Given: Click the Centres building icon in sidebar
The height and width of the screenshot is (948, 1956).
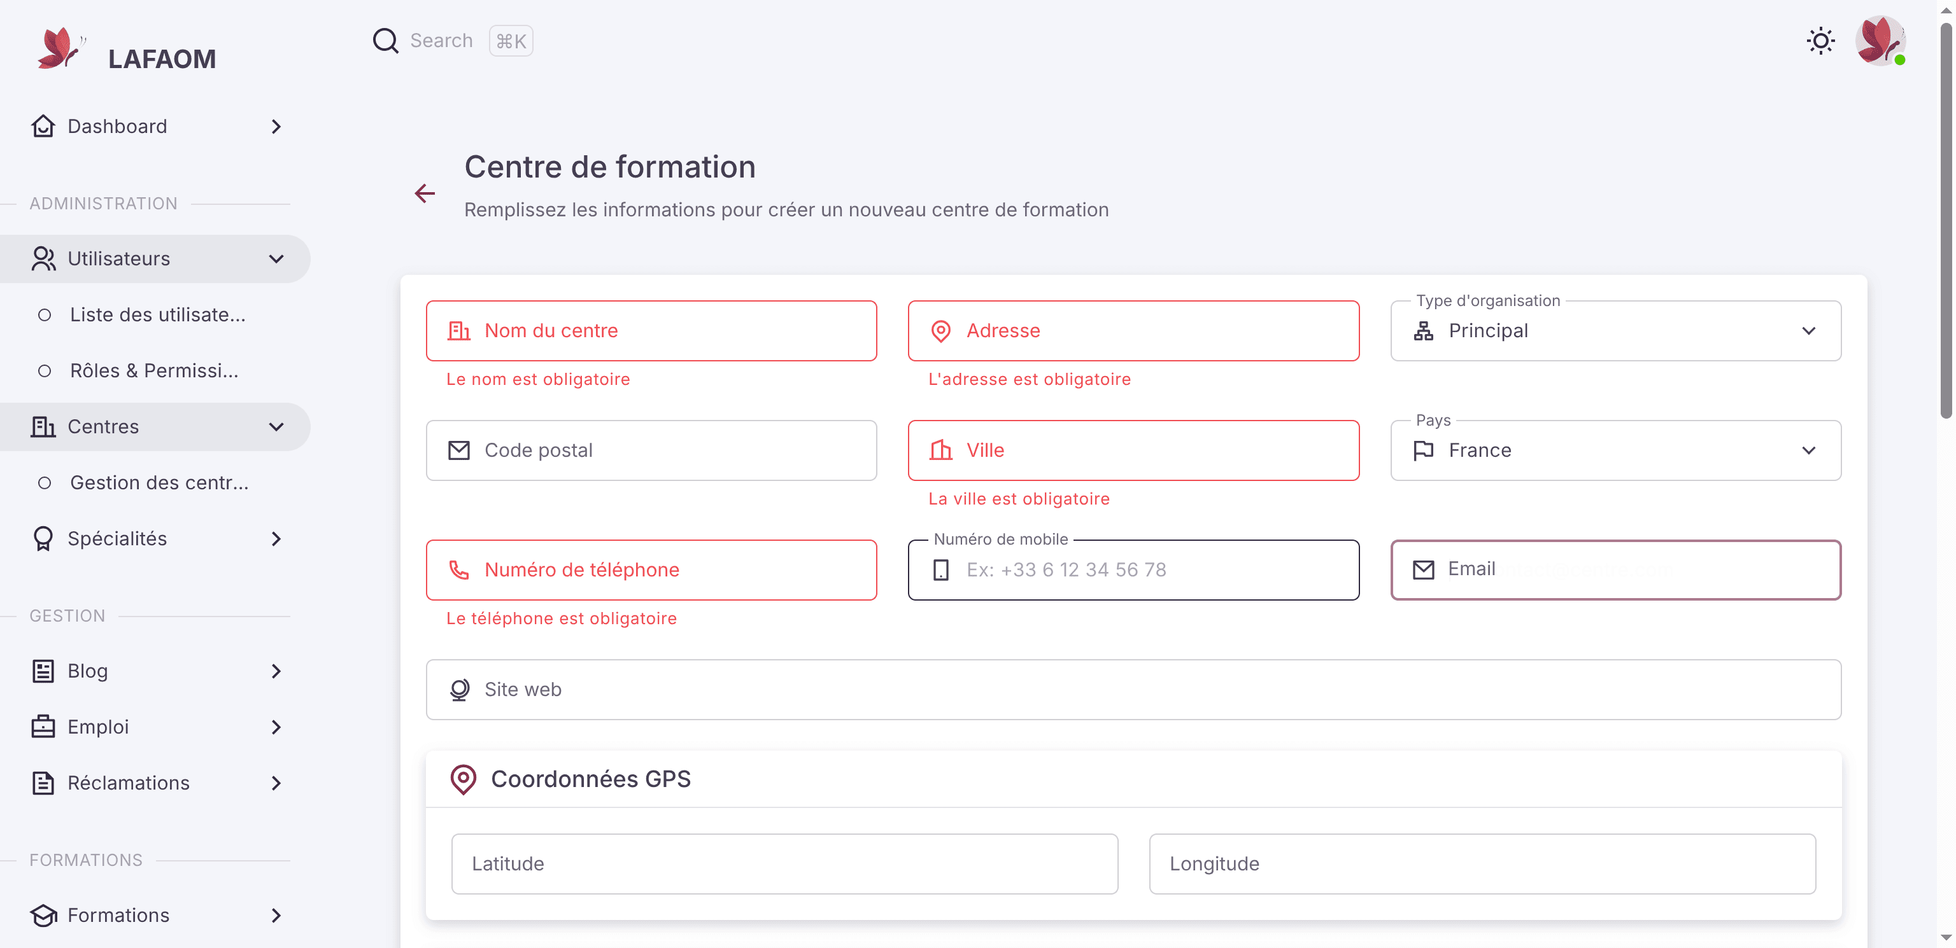Looking at the screenshot, I should 43,426.
